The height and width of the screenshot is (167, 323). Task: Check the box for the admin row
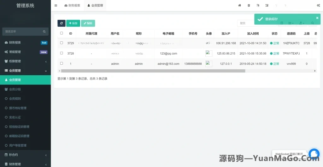pyautogui.click(x=62, y=63)
